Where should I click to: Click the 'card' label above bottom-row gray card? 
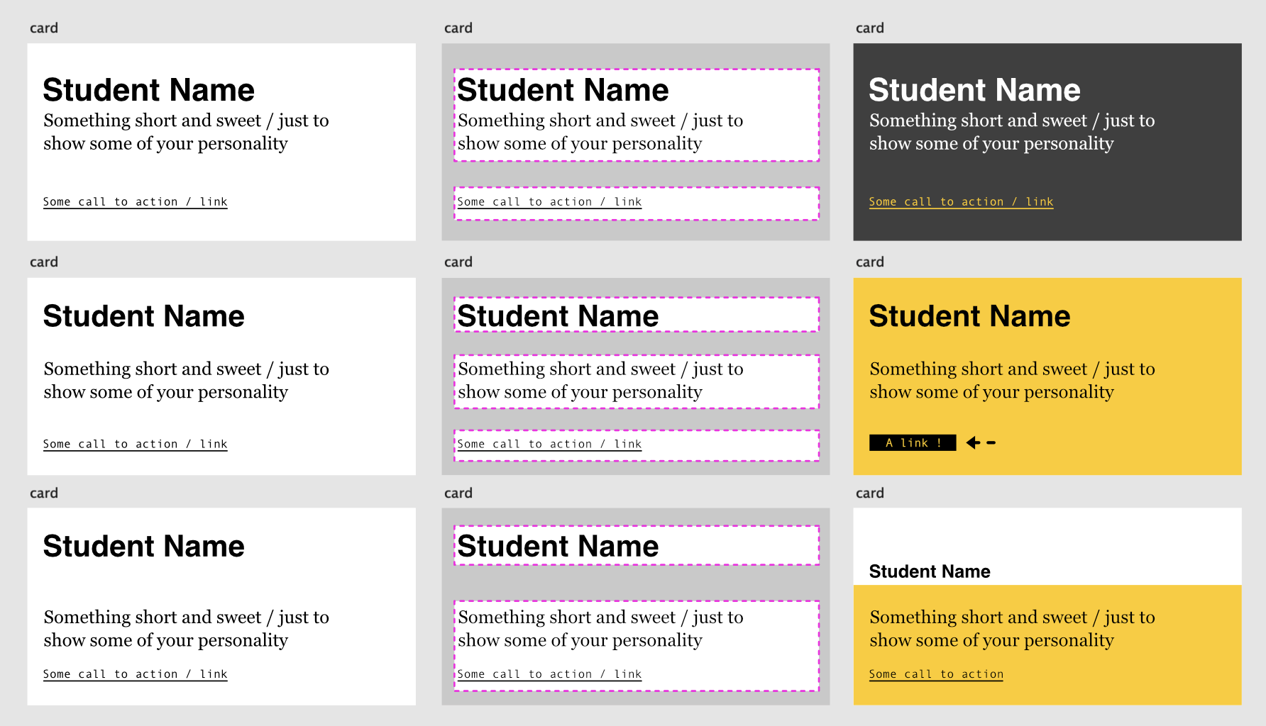point(458,493)
